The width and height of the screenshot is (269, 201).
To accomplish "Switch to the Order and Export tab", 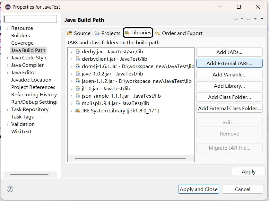I will pos(179,33).
